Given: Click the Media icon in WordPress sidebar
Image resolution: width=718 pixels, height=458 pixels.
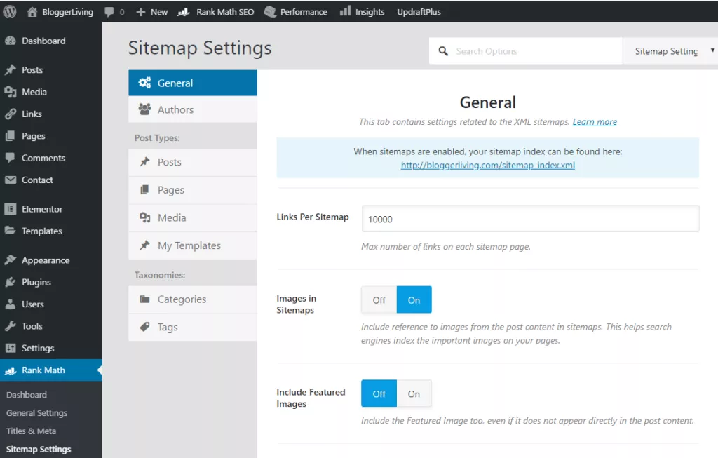Looking at the screenshot, I should point(11,92).
